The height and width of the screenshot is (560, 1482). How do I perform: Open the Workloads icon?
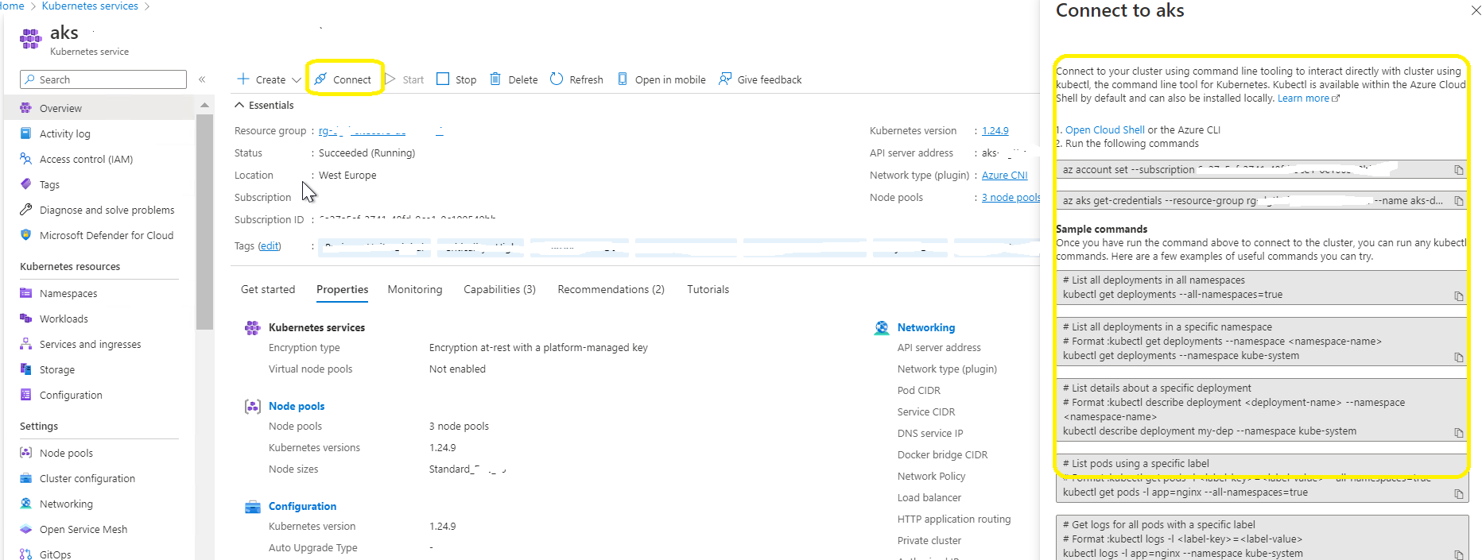pos(25,319)
